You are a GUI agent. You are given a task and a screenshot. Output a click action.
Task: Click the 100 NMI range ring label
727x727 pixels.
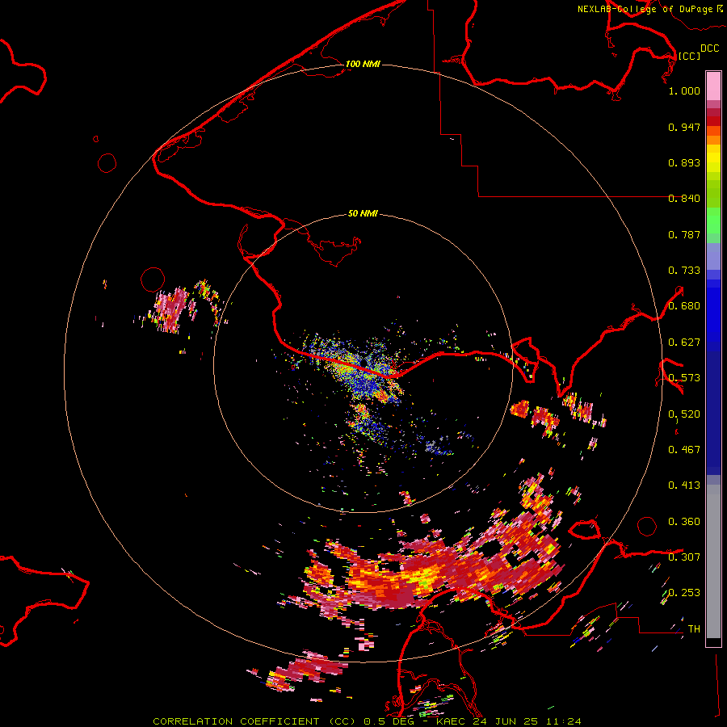363,64
